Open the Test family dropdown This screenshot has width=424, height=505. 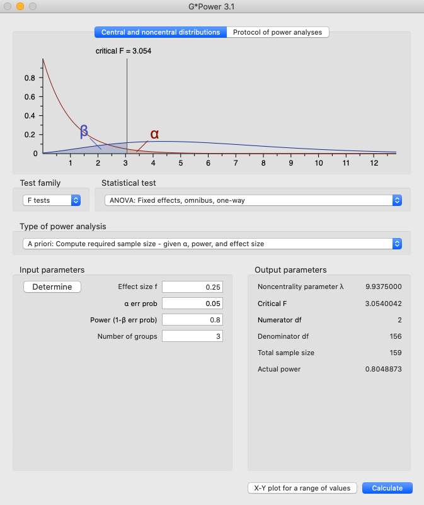50,200
